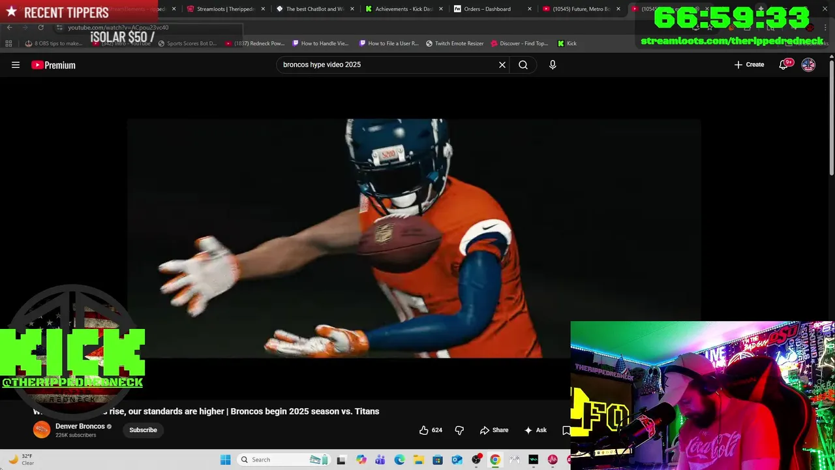Image resolution: width=835 pixels, height=470 pixels.
Task: Open How to Handle Vie... bookmark
Action: (320, 43)
